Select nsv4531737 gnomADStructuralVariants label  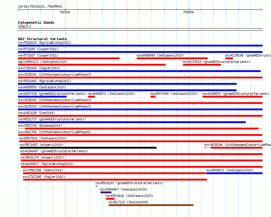(x=52, y=119)
